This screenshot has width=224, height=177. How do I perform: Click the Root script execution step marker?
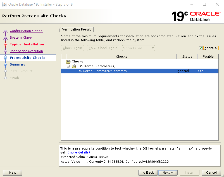[x=5, y=51]
